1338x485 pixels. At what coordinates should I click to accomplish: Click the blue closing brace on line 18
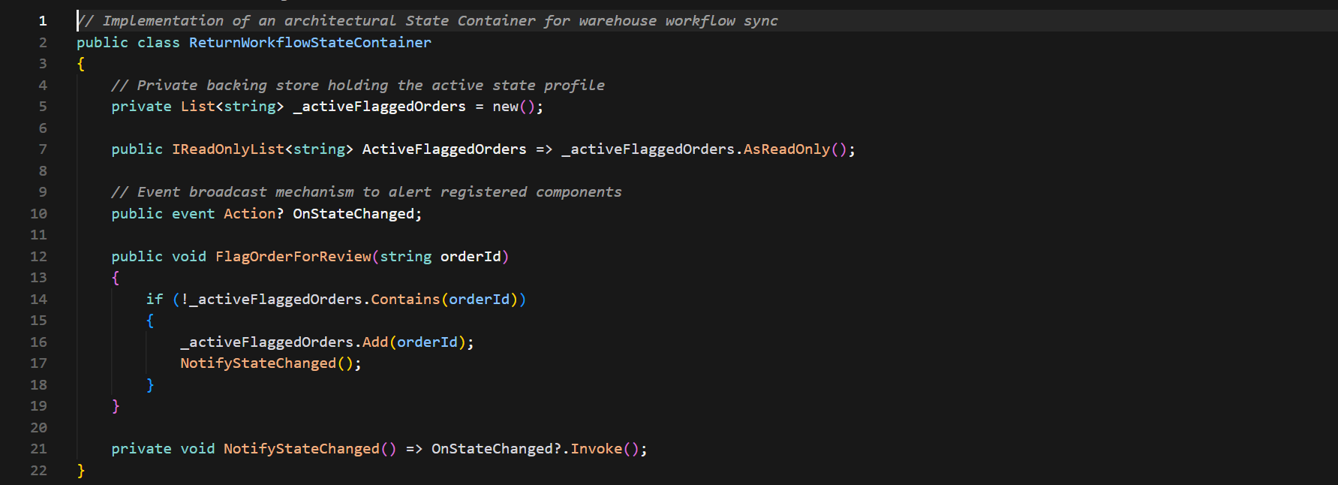[x=150, y=385]
